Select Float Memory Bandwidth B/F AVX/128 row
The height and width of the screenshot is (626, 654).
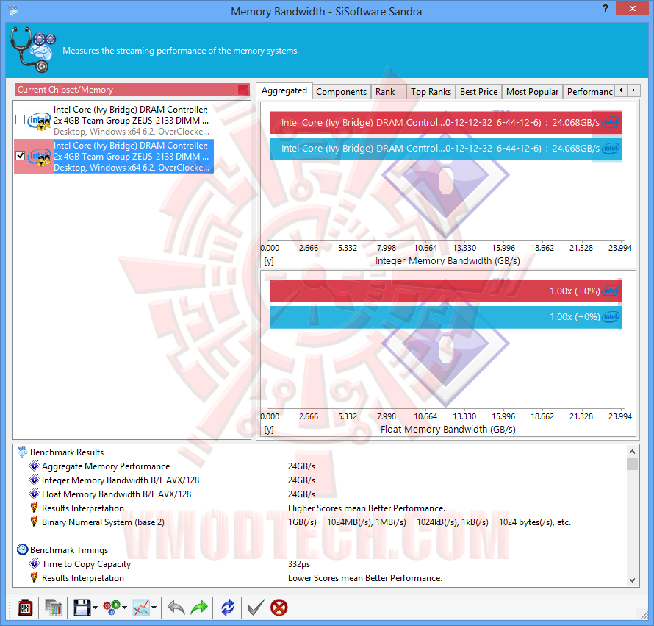(x=116, y=494)
